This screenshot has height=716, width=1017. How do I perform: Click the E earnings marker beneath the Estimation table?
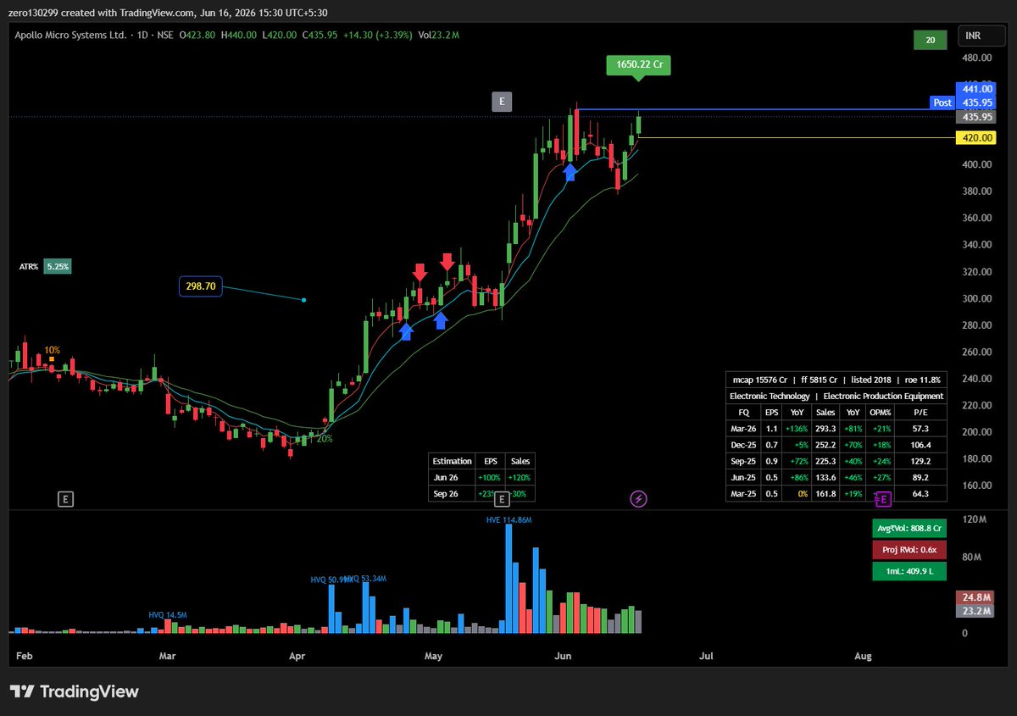click(x=501, y=499)
